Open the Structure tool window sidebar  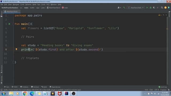(2, 69)
